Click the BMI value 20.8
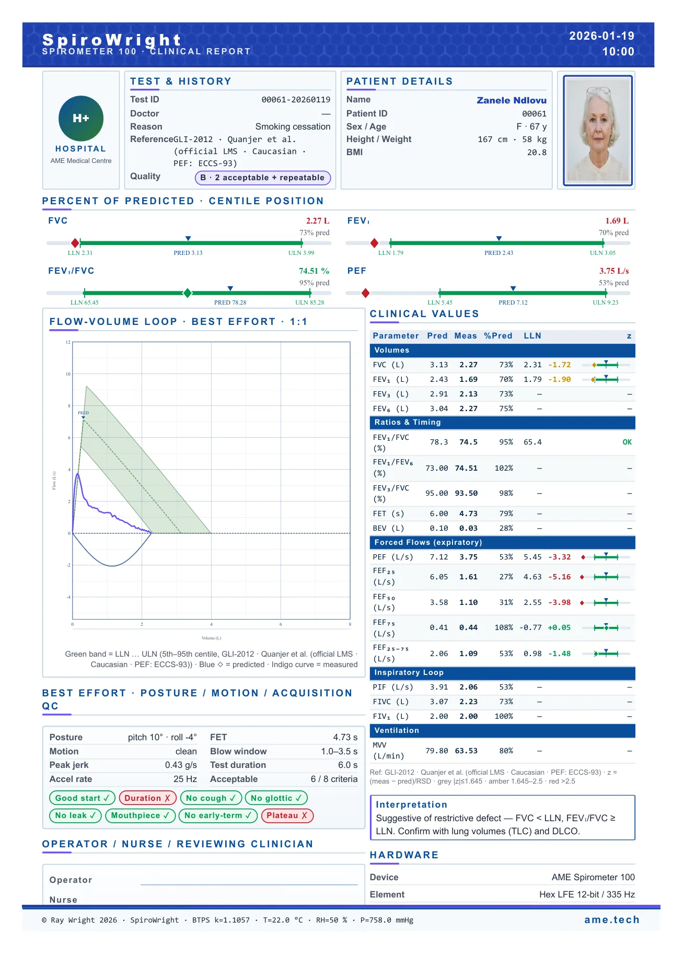This screenshot has width=684, height=968. pyautogui.click(x=537, y=153)
